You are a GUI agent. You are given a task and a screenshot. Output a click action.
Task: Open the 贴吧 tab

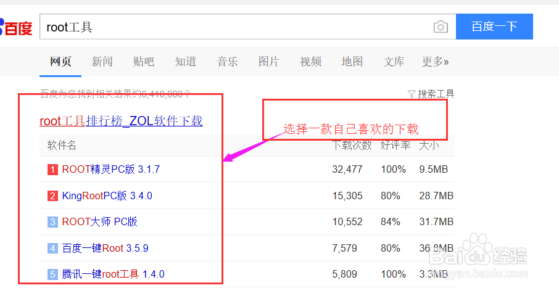tap(144, 62)
